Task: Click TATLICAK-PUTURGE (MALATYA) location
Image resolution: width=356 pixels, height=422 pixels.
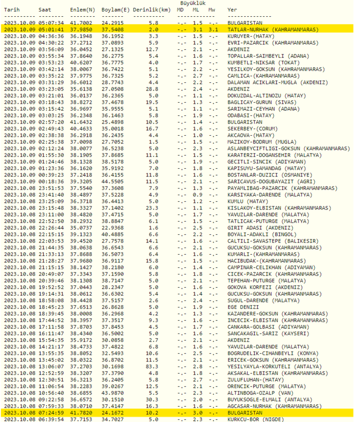Action: tap(268, 221)
